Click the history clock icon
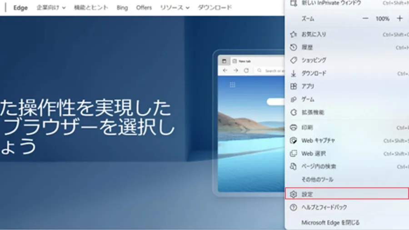 click(x=294, y=47)
